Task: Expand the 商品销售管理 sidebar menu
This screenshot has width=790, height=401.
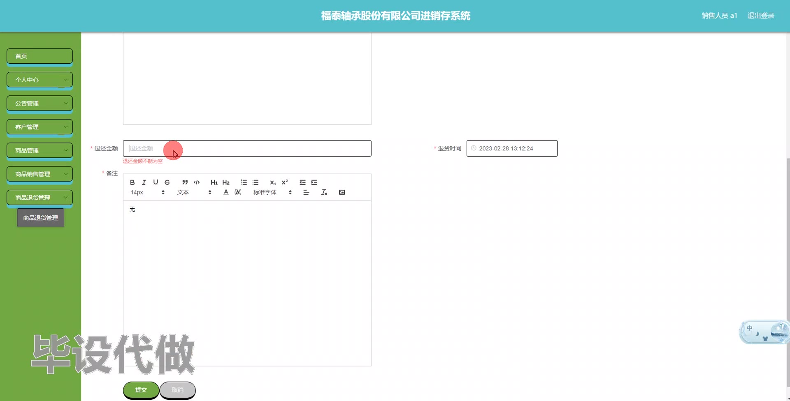Action: (39, 174)
